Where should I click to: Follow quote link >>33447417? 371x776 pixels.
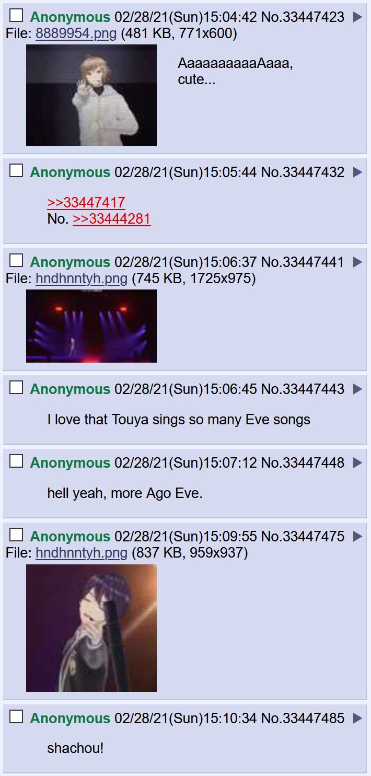pos(86,203)
